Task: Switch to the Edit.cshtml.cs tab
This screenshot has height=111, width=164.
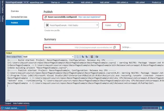Action: pyautogui.click(x=122, y=2)
